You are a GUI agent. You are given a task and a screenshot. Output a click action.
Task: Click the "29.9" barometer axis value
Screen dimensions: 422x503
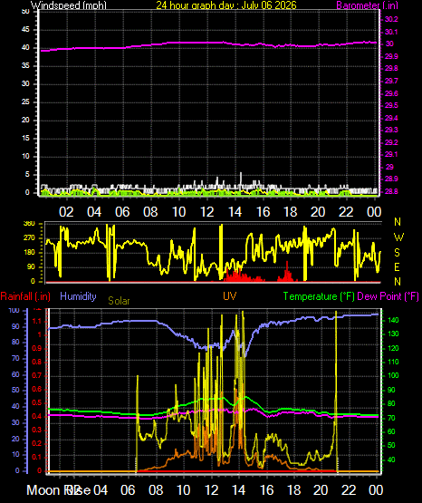coord(391,56)
